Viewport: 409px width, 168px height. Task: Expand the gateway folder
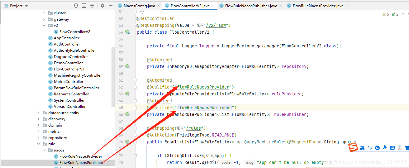pos(44,19)
